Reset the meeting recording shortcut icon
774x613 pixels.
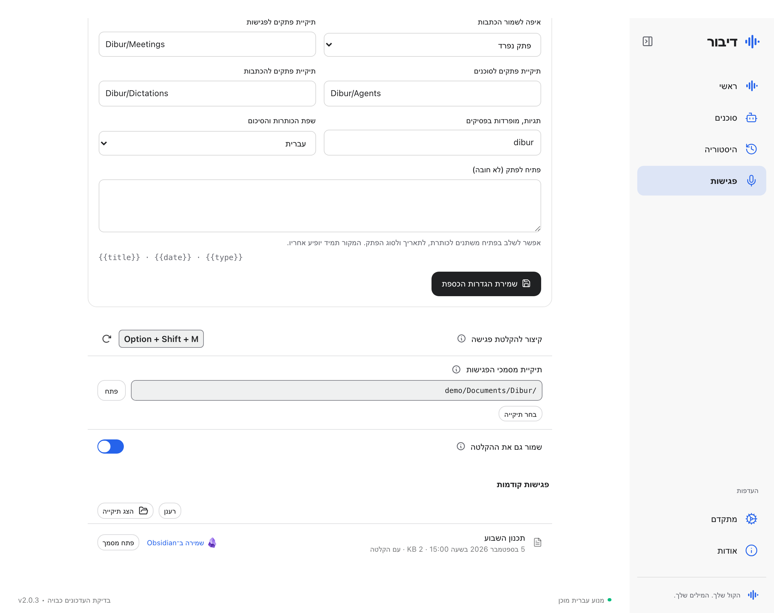point(106,339)
